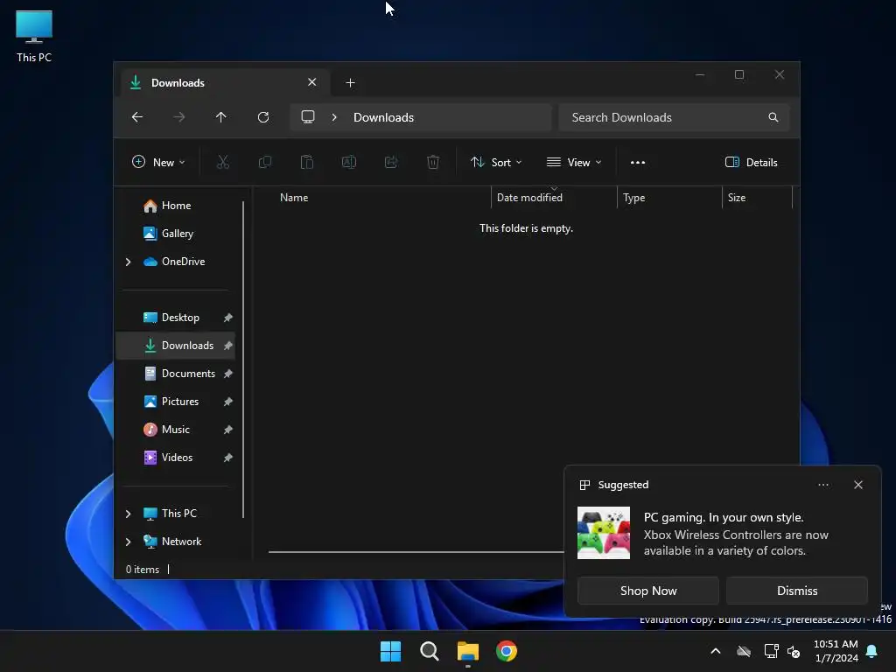Show hidden system tray icons
This screenshot has height=672, width=896.
(716, 651)
